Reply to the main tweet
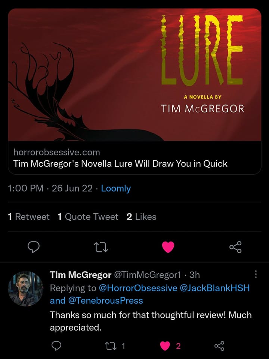 click(x=34, y=247)
